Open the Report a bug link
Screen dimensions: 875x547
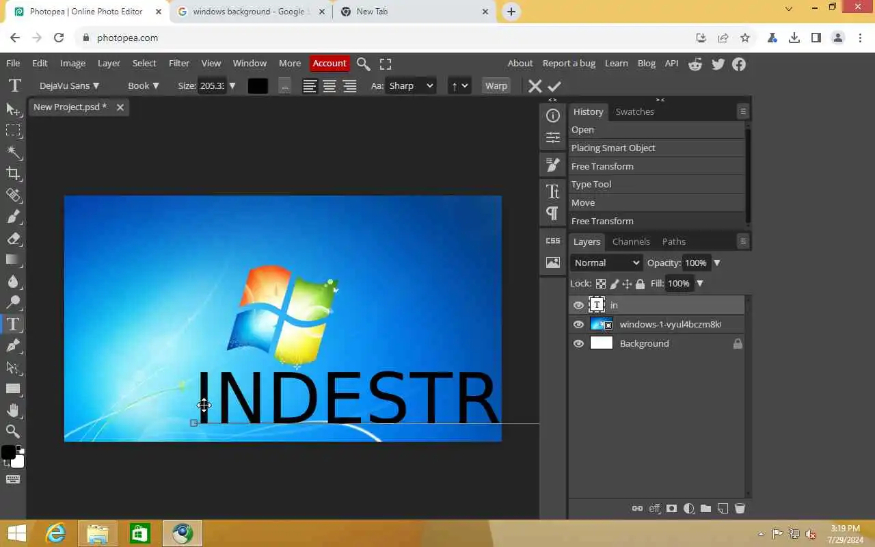click(x=569, y=64)
